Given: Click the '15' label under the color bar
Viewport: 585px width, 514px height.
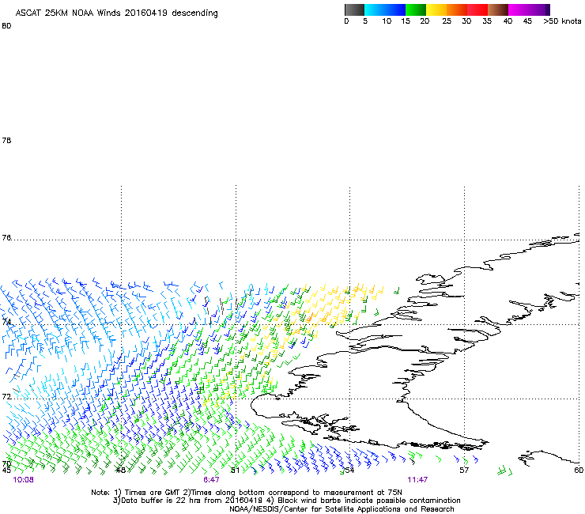Looking at the screenshot, I should point(406,21).
